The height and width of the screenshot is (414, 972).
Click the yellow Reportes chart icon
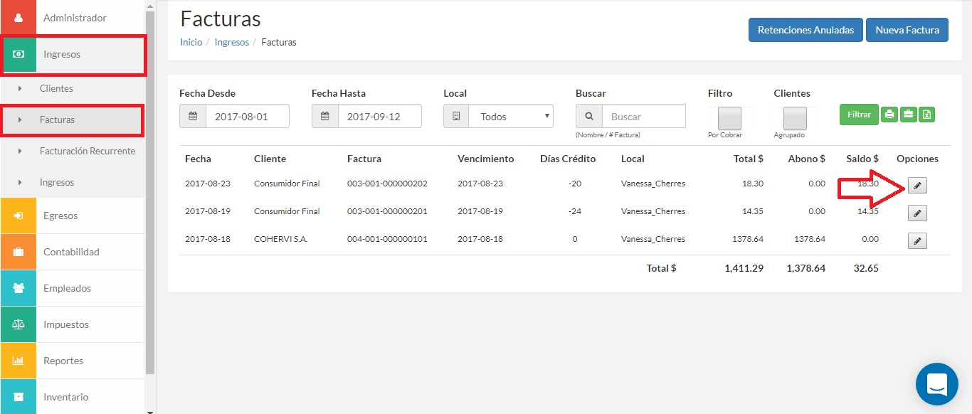coord(18,361)
